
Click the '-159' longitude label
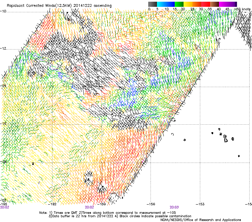click(101, 204)
